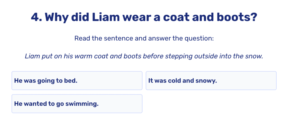This screenshot has height=123, width=289.
Task: Click the question heading about Liam's coat
Action: (x=144, y=17)
